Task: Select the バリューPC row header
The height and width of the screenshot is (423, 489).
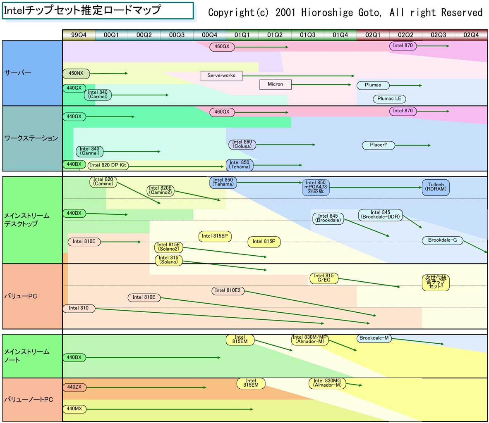Action: pyautogui.click(x=32, y=296)
